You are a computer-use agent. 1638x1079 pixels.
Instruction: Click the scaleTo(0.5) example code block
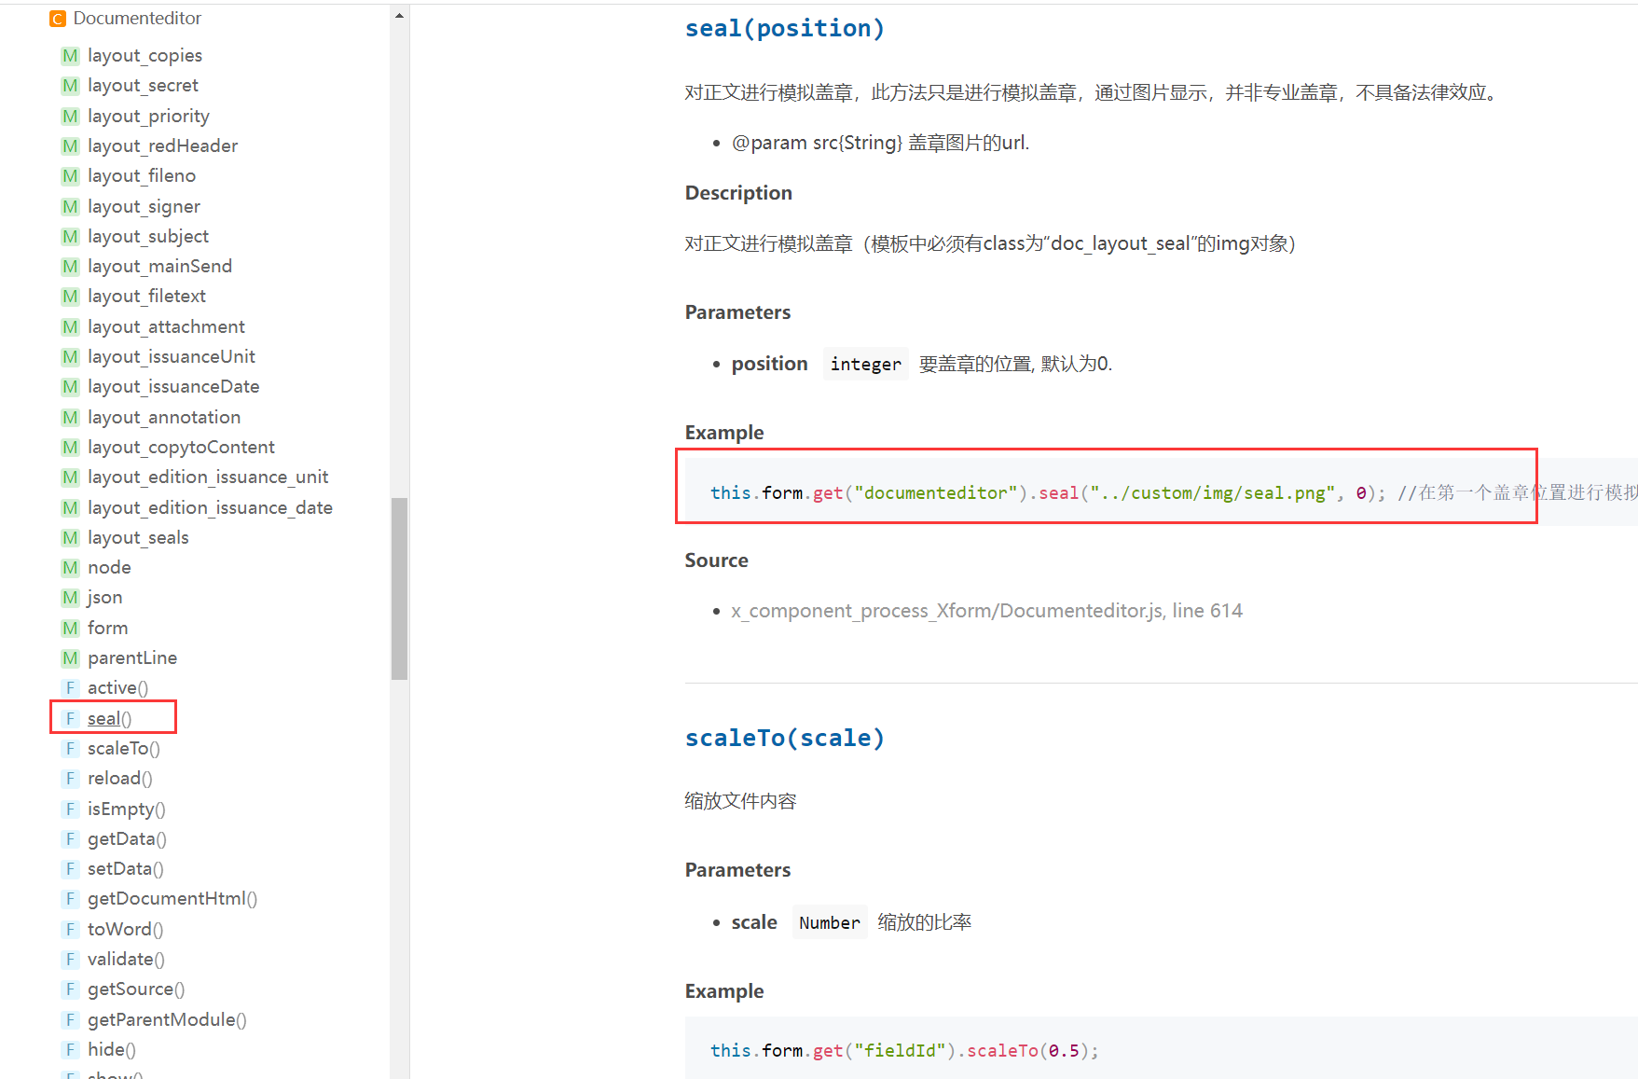1162,1048
